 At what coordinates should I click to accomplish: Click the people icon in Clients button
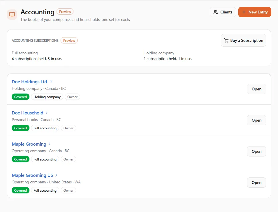coord(216,12)
